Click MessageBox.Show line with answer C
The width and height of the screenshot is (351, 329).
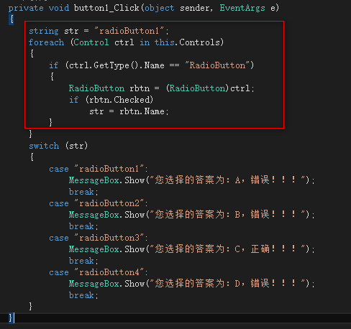pos(192,249)
